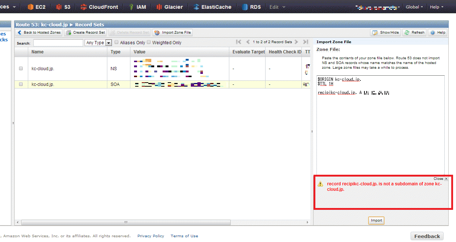Click the Health Check ID column header
This screenshot has height=242, width=456.
(284, 52)
